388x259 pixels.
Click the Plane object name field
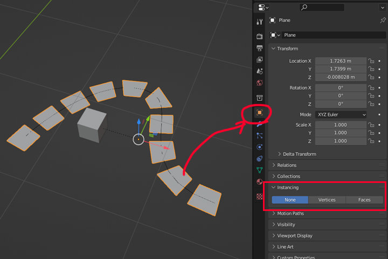coord(334,35)
